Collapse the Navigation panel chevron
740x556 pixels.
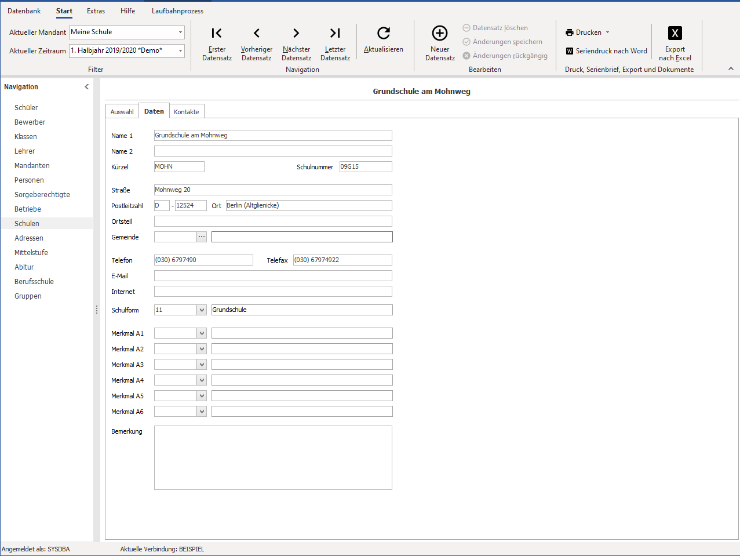[x=87, y=87]
